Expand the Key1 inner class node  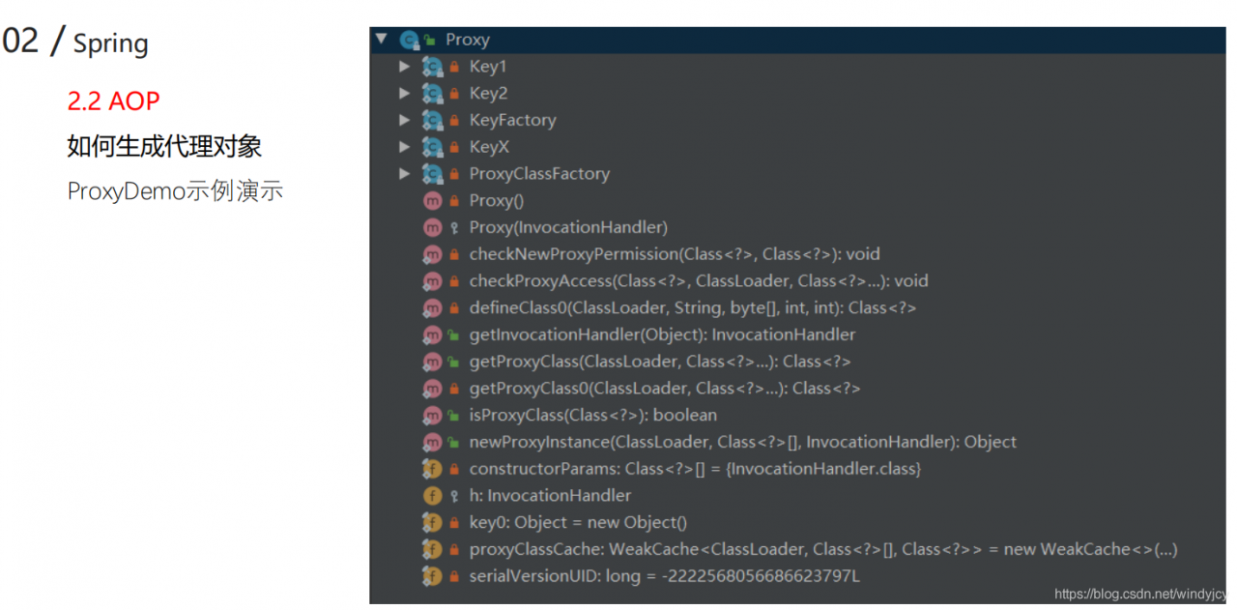click(x=404, y=67)
